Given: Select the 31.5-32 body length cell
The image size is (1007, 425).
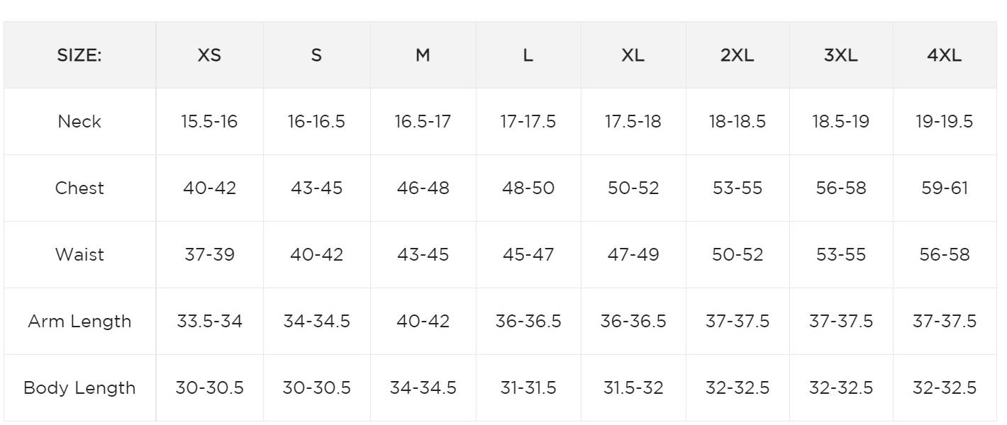Looking at the screenshot, I should 633,388.
